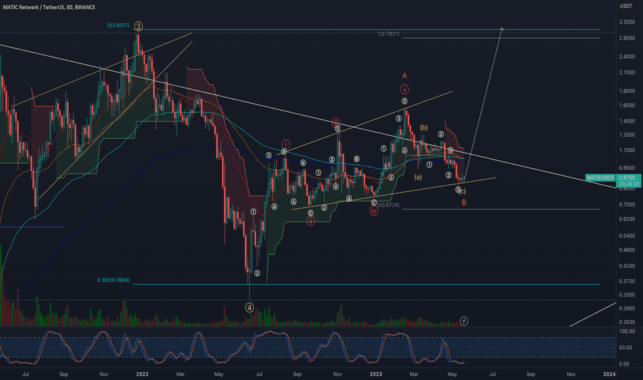
Task: Click the red circled iv wave label
Action: click(x=373, y=211)
